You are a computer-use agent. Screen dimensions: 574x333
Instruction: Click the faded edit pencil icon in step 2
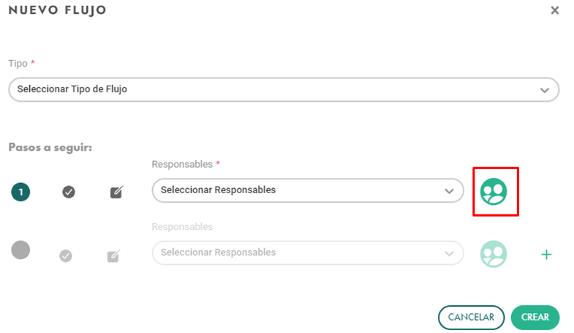(x=113, y=255)
